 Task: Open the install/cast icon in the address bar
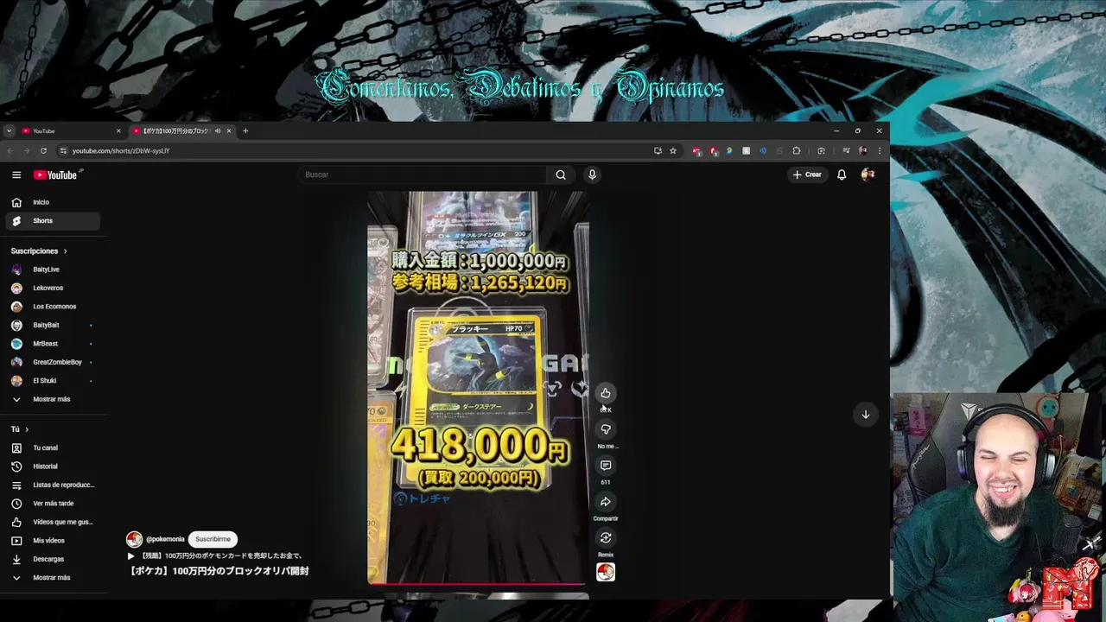(x=658, y=150)
